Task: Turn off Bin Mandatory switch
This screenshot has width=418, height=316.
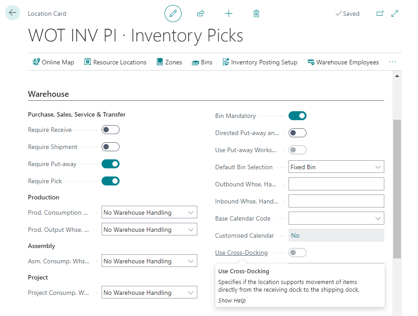Action: coord(298,116)
